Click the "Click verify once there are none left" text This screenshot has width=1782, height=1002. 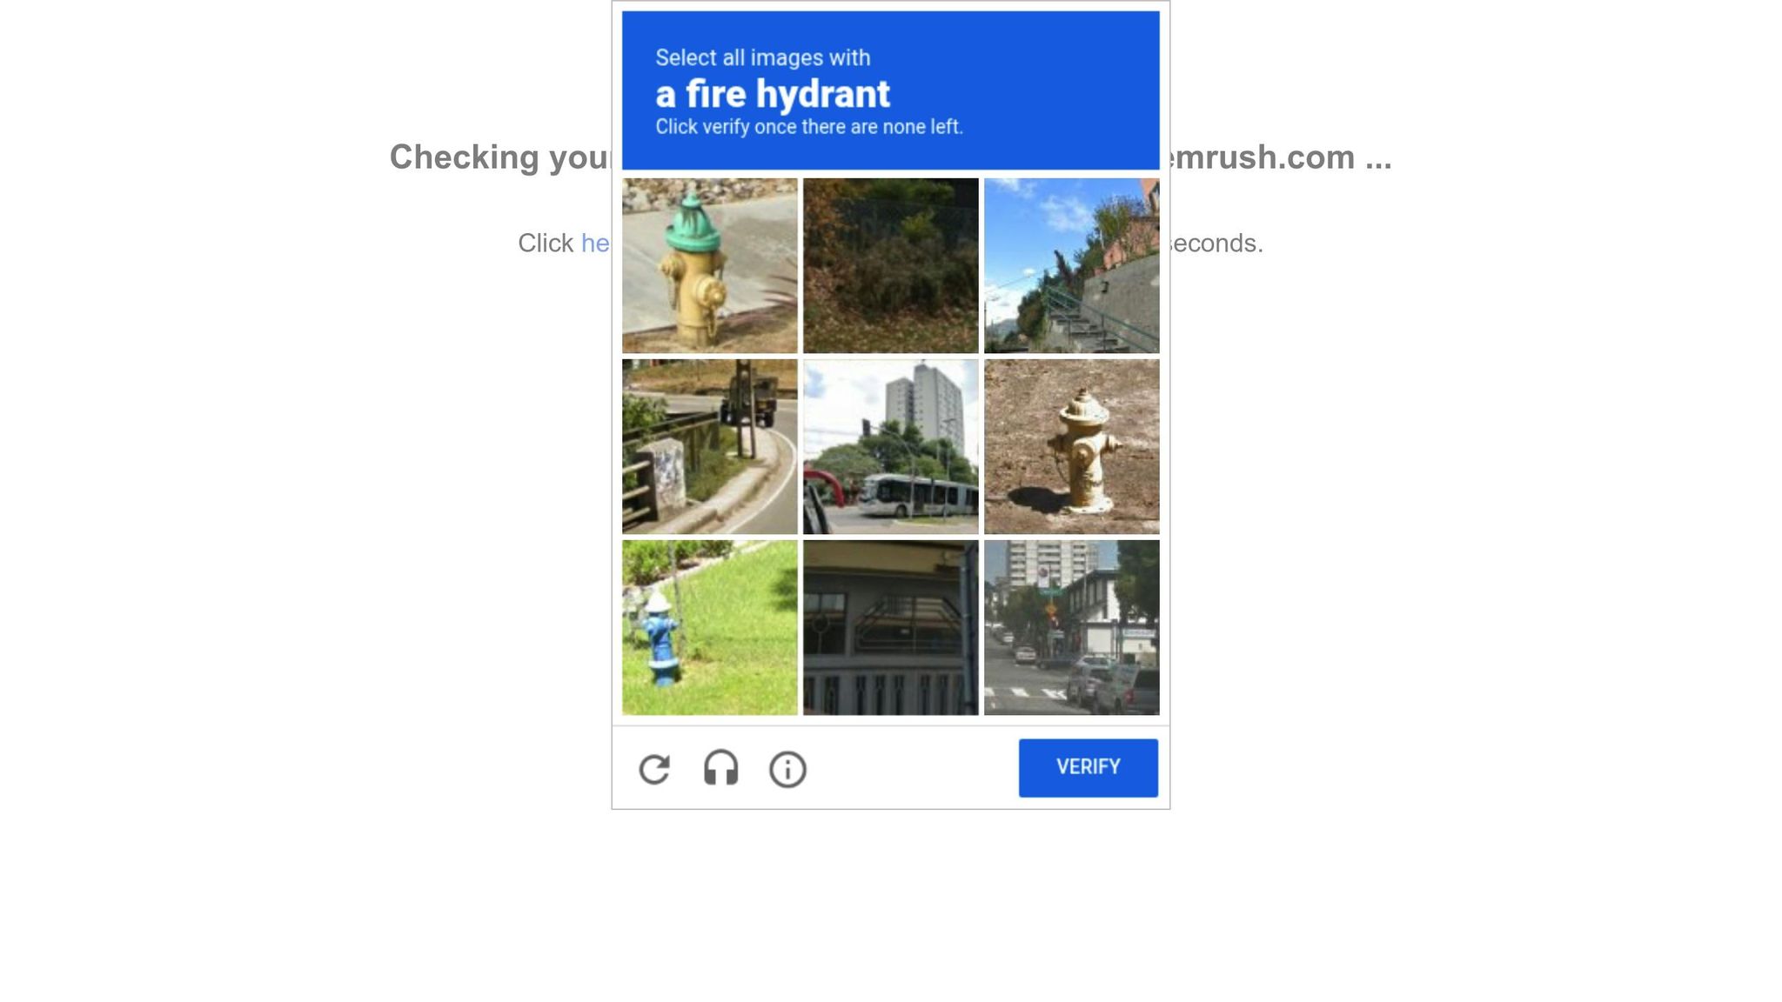[x=809, y=127]
